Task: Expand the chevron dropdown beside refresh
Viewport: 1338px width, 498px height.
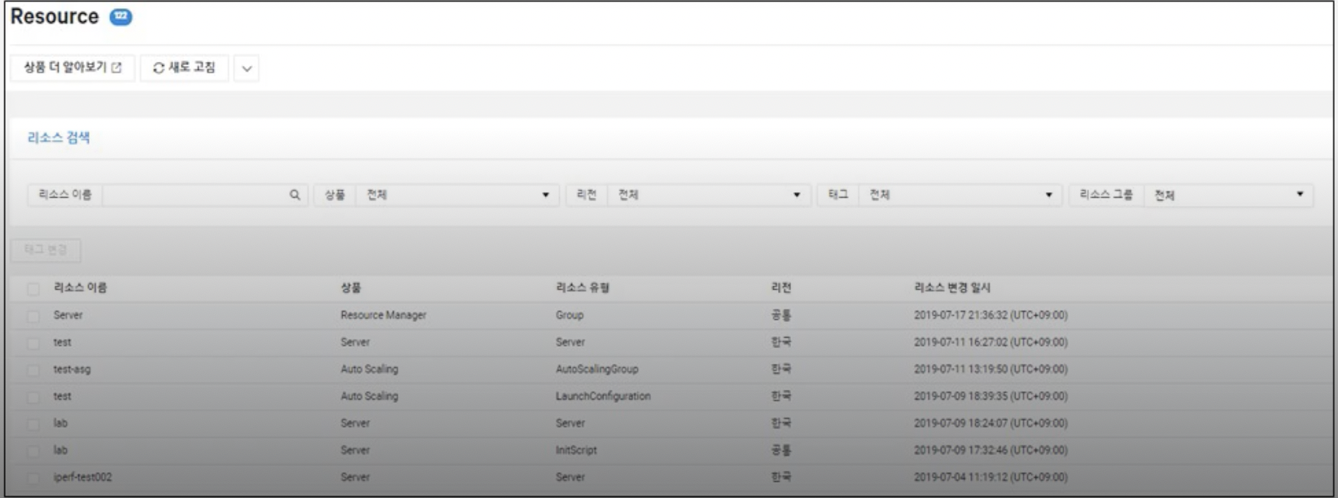Action: point(247,69)
